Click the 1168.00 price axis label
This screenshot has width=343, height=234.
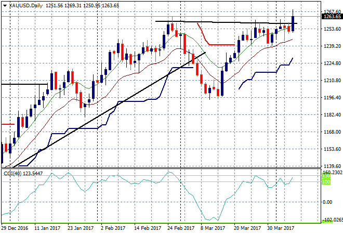pyautogui.click(x=332, y=132)
